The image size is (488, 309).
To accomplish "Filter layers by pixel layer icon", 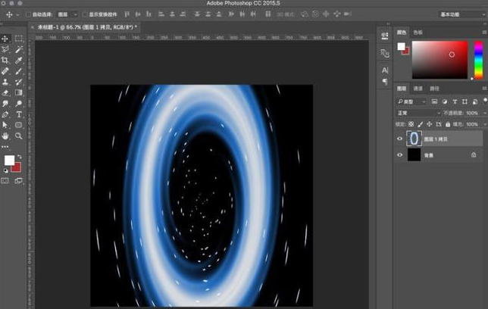I will [x=434, y=101].
